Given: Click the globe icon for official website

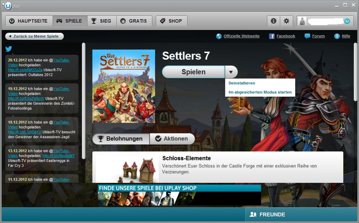Looking at the screenshot, I should (219, 36).
